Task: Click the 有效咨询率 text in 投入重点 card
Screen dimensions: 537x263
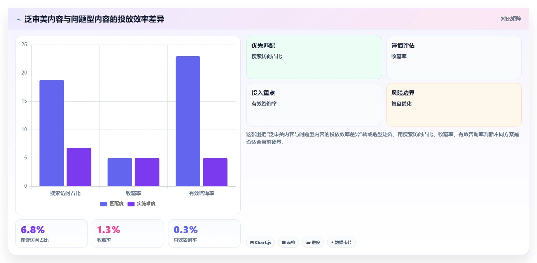Action: (x=264, y=104)
